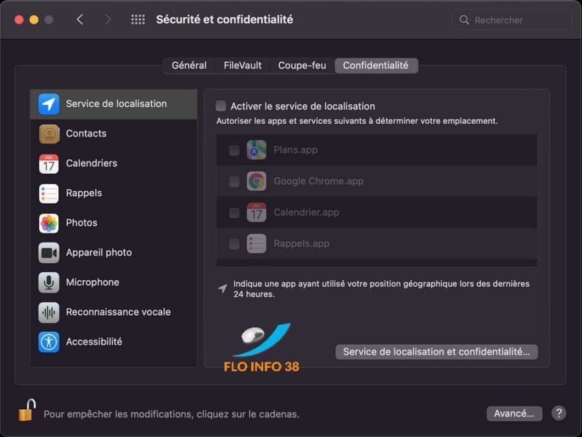Screen dimensions: 582x437
Task: Switch to the FileVault tab
Action: 242,66
